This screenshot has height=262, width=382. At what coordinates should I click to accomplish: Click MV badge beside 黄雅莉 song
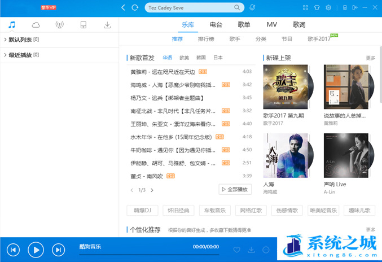203,72
